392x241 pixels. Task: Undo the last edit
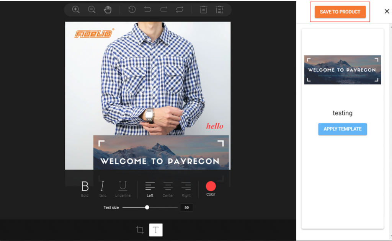pos(148,10)
